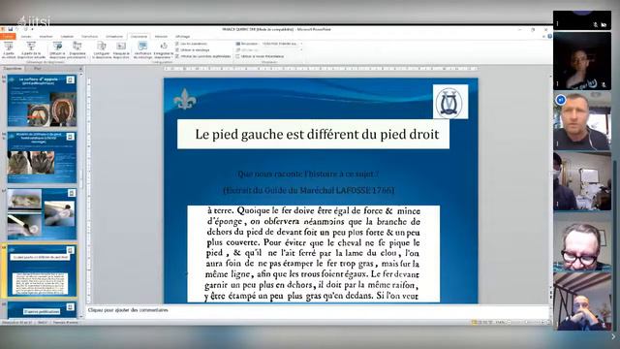Collapse Jitsi filmstrip with chevron arrow
The image size is (620, 349).
613,336
